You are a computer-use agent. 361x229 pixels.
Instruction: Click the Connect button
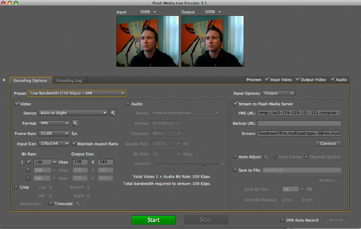pyautogui.click(x=328, y=144)
